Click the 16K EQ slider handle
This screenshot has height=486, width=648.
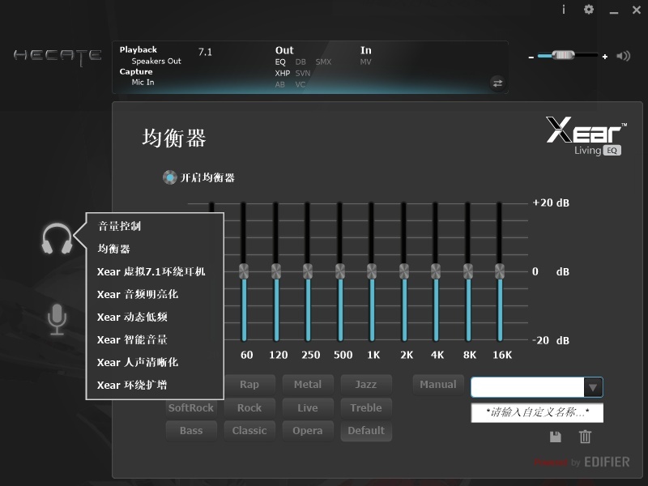coord(500,271)
